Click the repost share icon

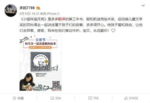coord(52,98)
